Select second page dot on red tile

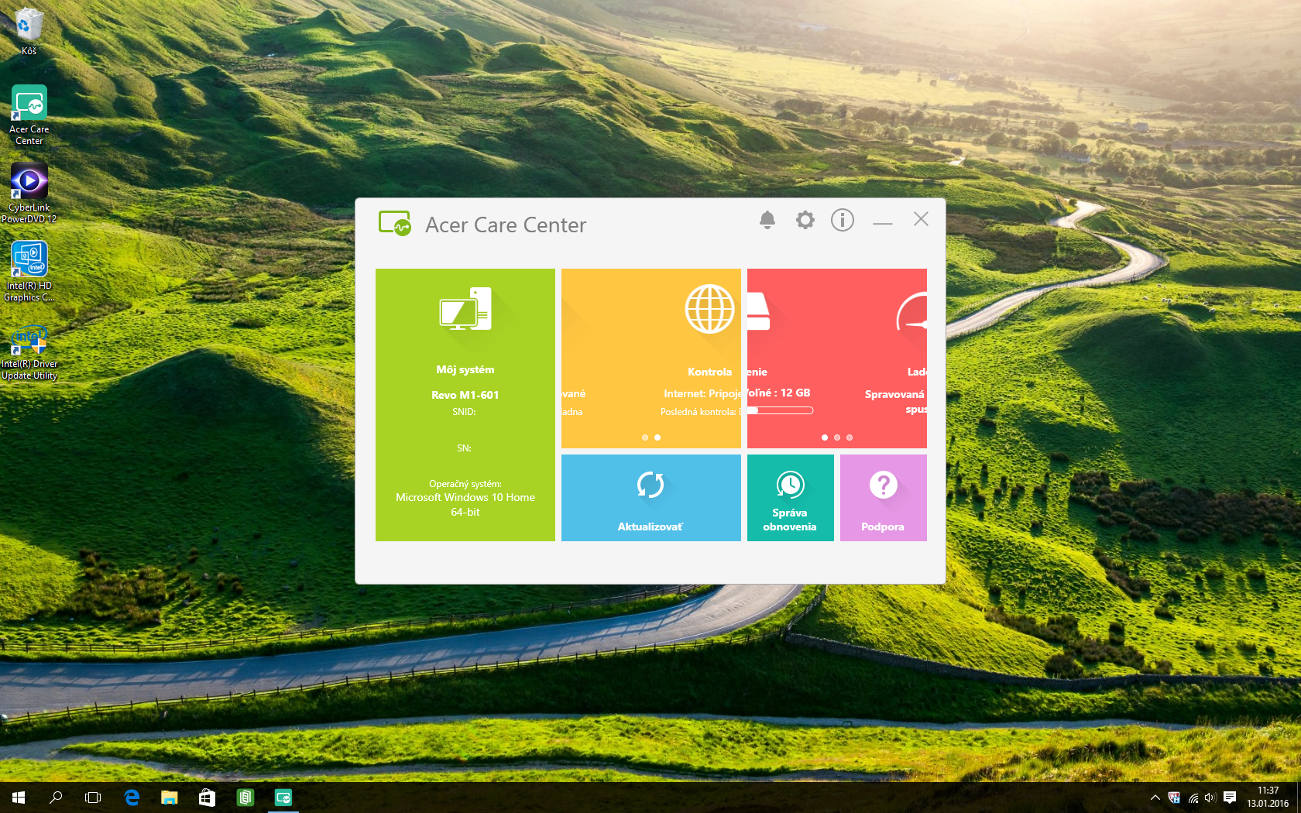pyautogui.click(x=837, y=437)
